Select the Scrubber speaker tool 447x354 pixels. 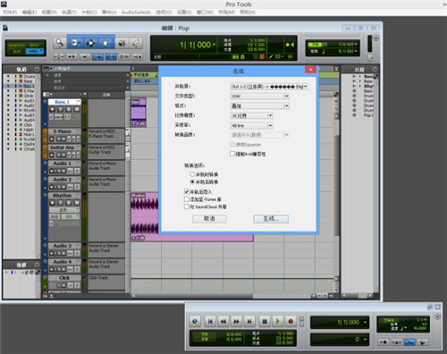(x=122, y=43)
